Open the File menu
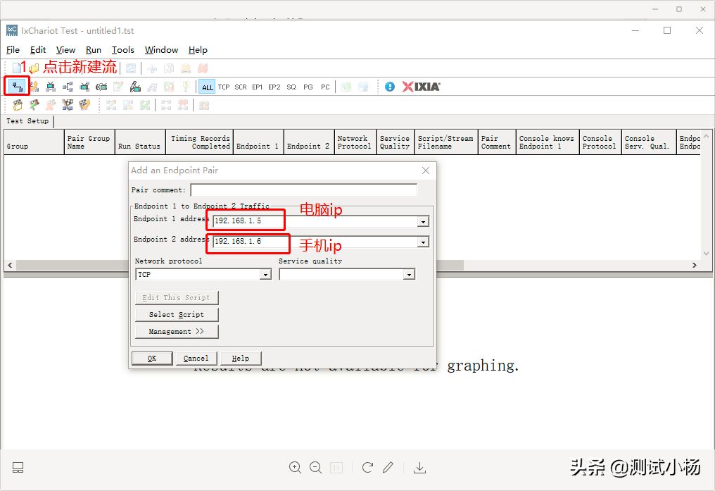Image resolution: width=715 pixels, height=491 pixels. (13, 50)
